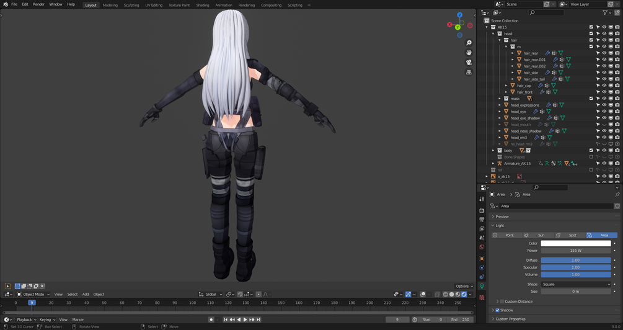Toggle the camera view icon

[469, 63]
